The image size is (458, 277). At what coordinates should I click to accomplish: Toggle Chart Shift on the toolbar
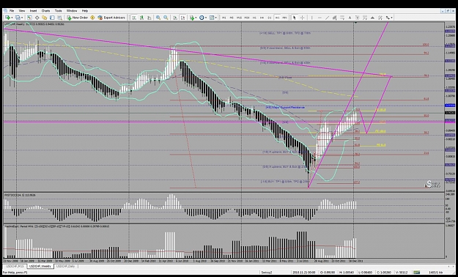[182, 18]
